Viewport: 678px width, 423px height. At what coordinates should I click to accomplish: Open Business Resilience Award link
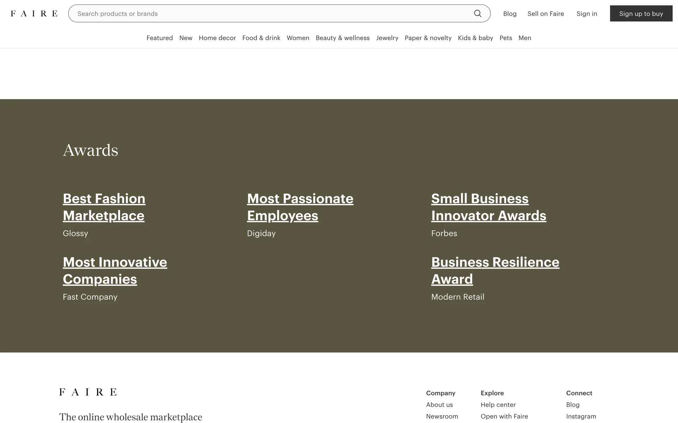[495, 271]
